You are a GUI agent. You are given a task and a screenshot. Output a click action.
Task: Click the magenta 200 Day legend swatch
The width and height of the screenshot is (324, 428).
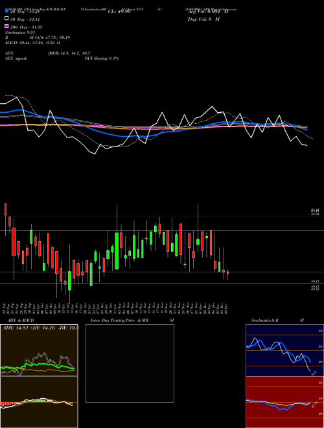[6, 26]
